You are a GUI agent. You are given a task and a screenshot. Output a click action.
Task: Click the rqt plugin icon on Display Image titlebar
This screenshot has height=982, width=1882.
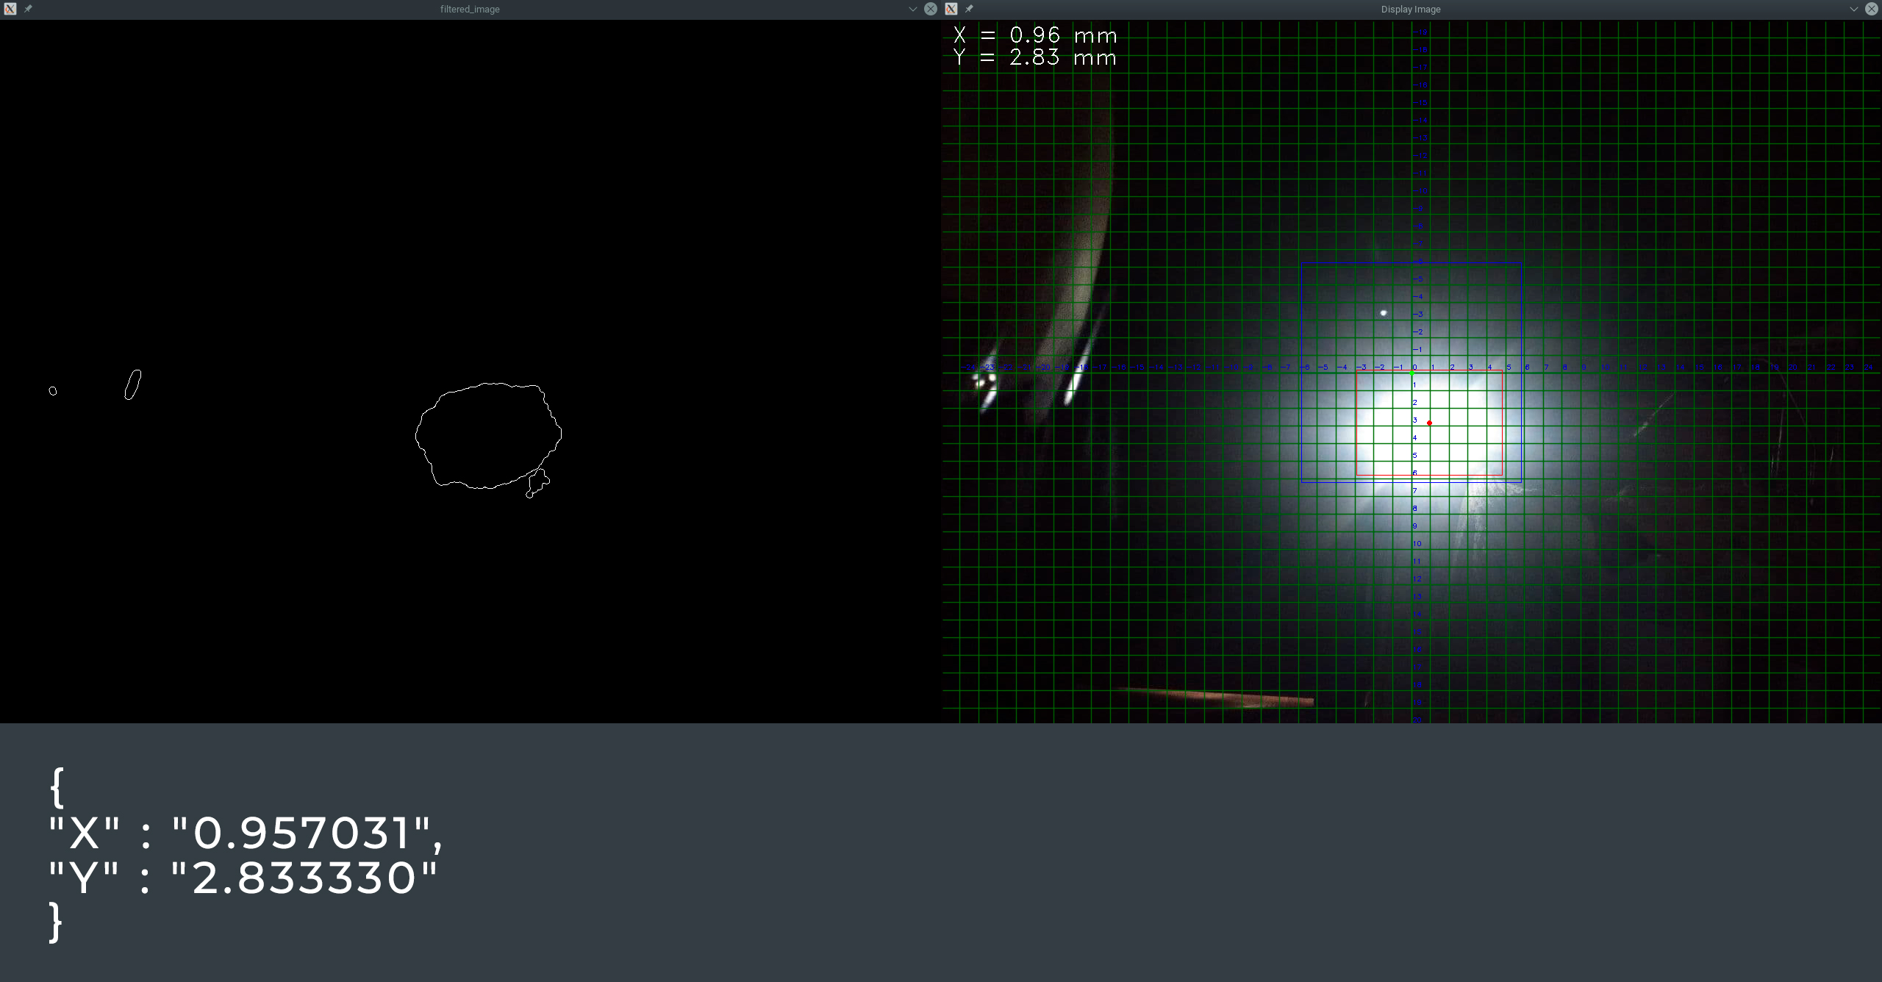tap(951, 9)
